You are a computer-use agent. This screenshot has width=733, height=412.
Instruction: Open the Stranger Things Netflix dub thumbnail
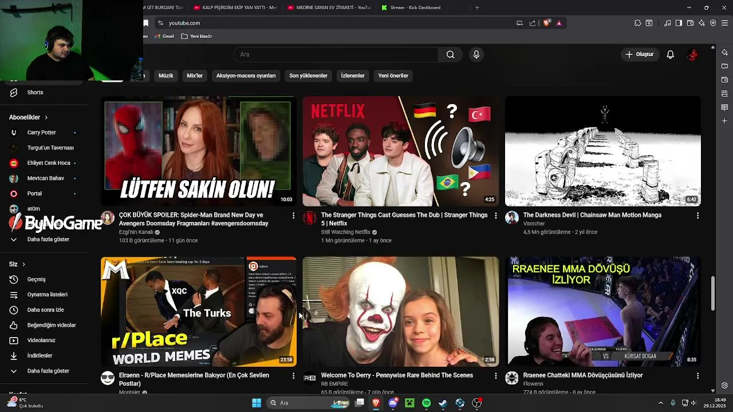tap(400, 151)
